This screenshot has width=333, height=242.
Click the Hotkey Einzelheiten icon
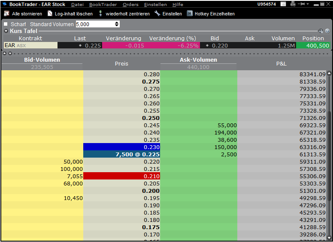click(190, 14)
